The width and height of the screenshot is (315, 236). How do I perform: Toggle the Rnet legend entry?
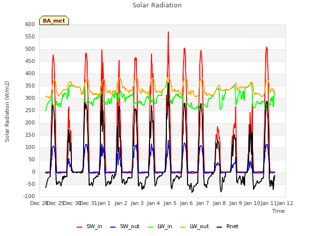tap(227, 226)
